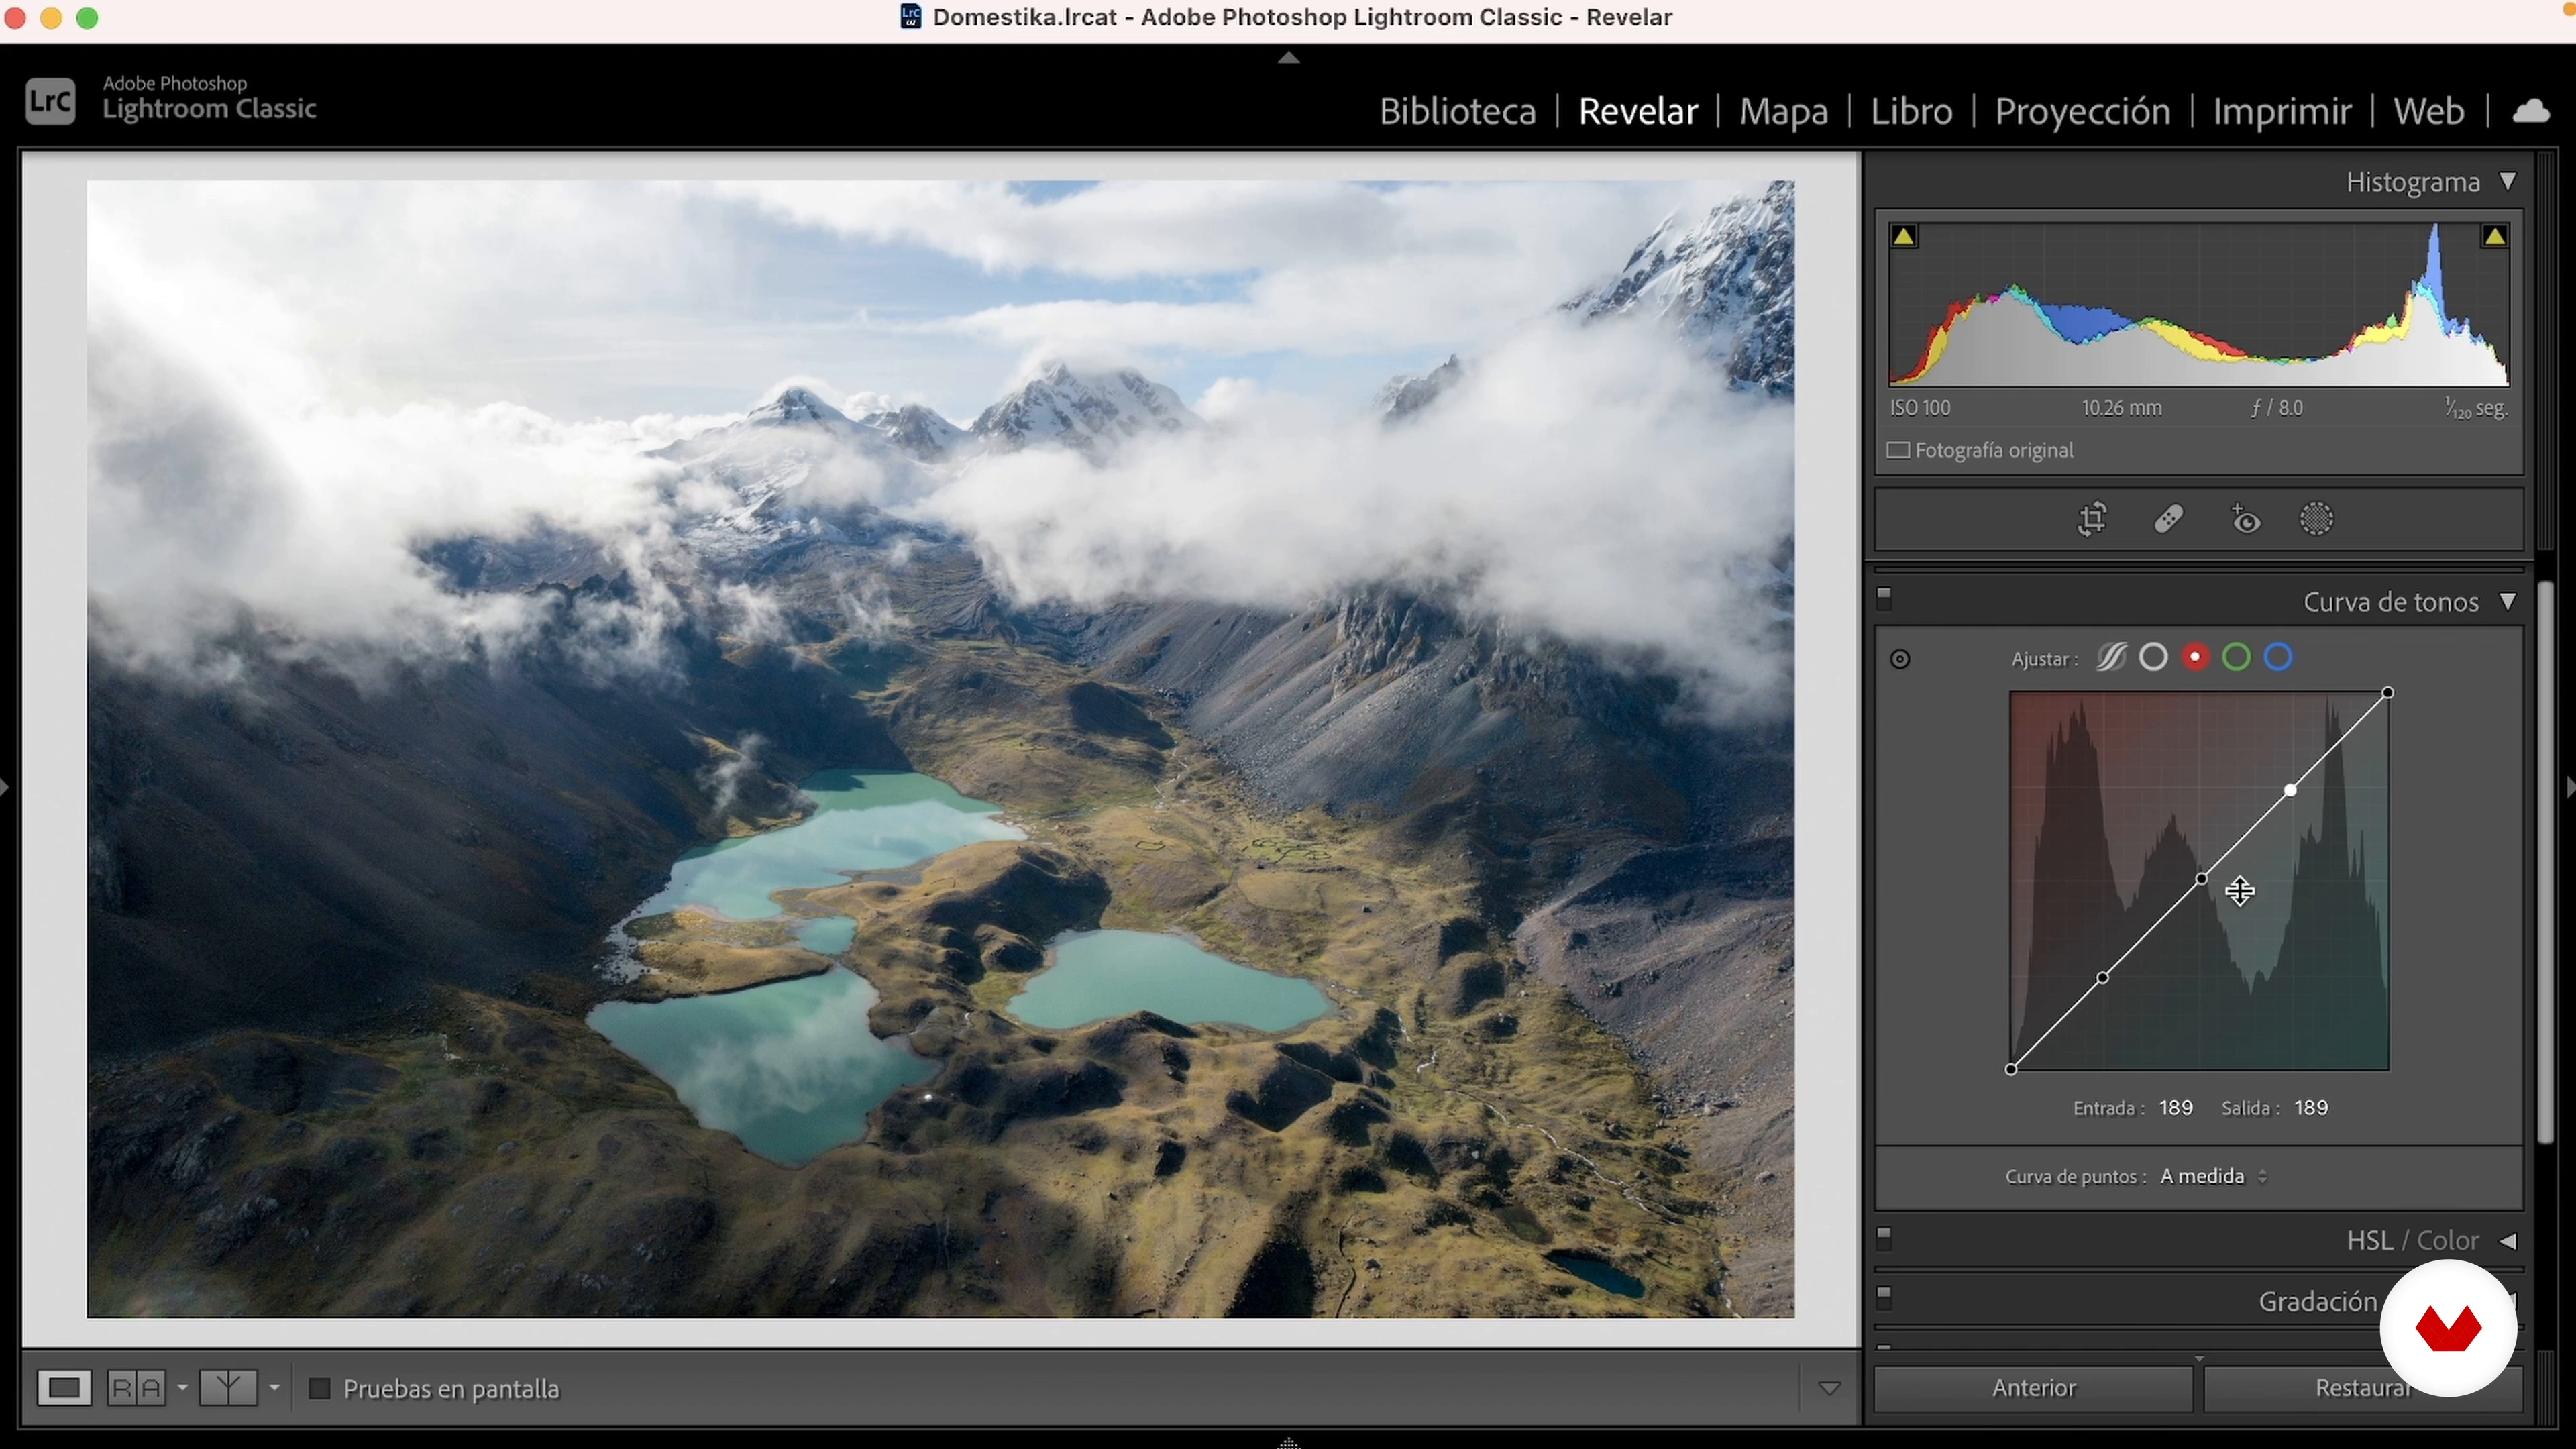Open the Biblioteca module

click(1457, 111)
